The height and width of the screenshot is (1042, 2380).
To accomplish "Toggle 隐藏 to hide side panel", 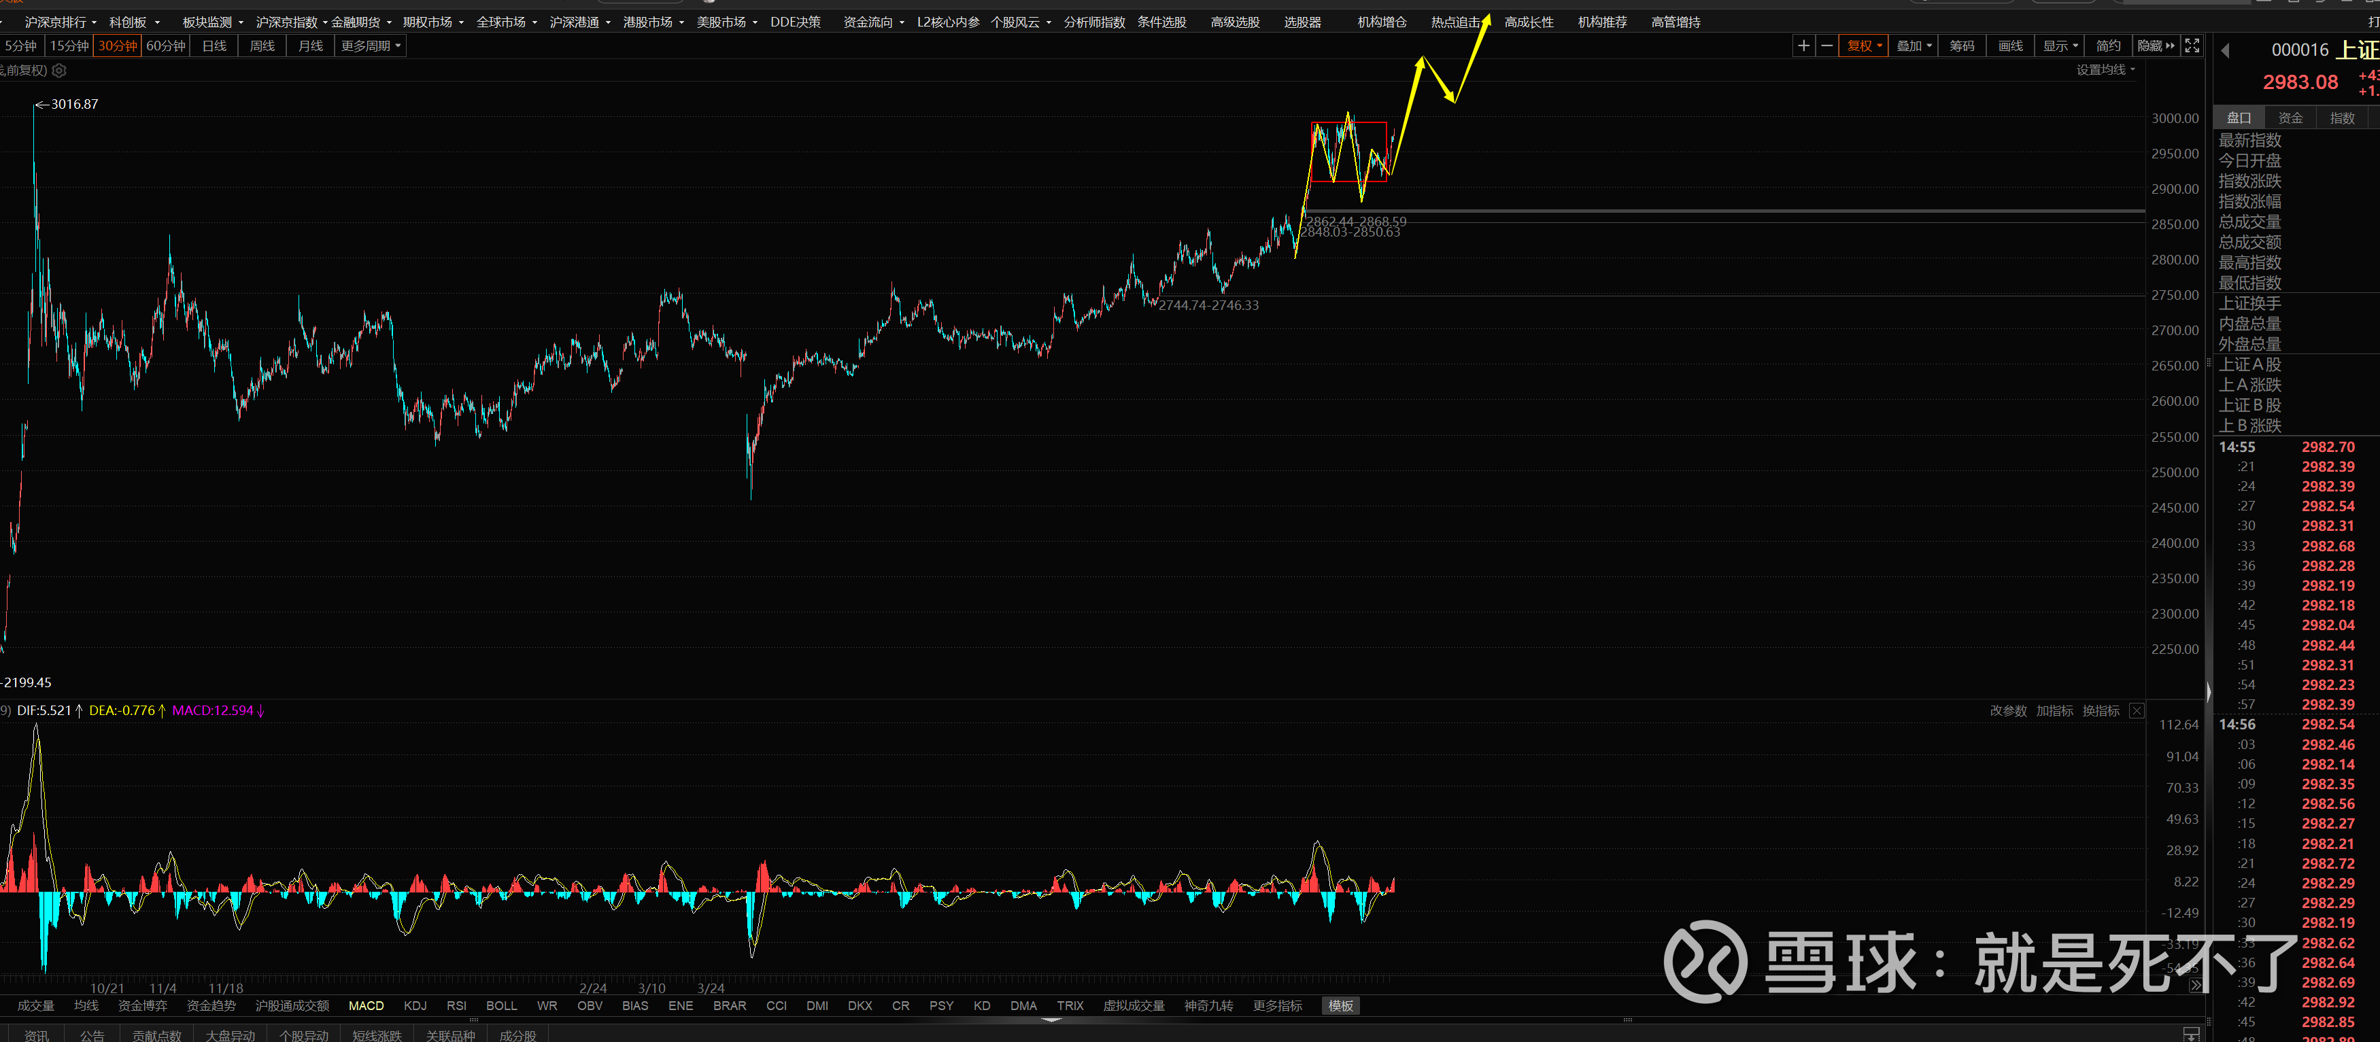I will click(x=2156, y=46).
